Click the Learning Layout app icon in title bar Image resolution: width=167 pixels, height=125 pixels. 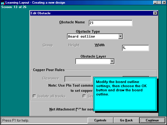pyautogui.click(x=3, y=3)
